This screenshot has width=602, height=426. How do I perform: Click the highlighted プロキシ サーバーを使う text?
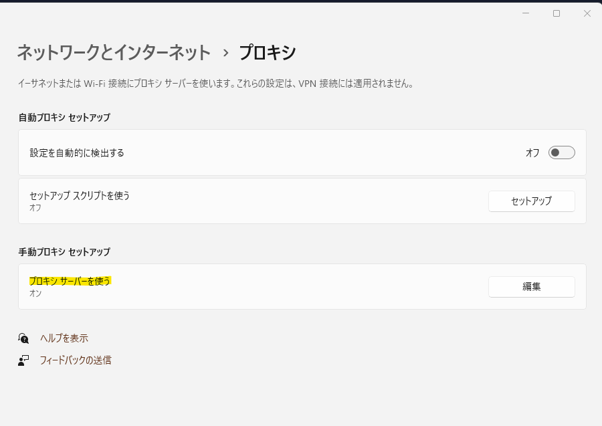click(x=68, y=282)
